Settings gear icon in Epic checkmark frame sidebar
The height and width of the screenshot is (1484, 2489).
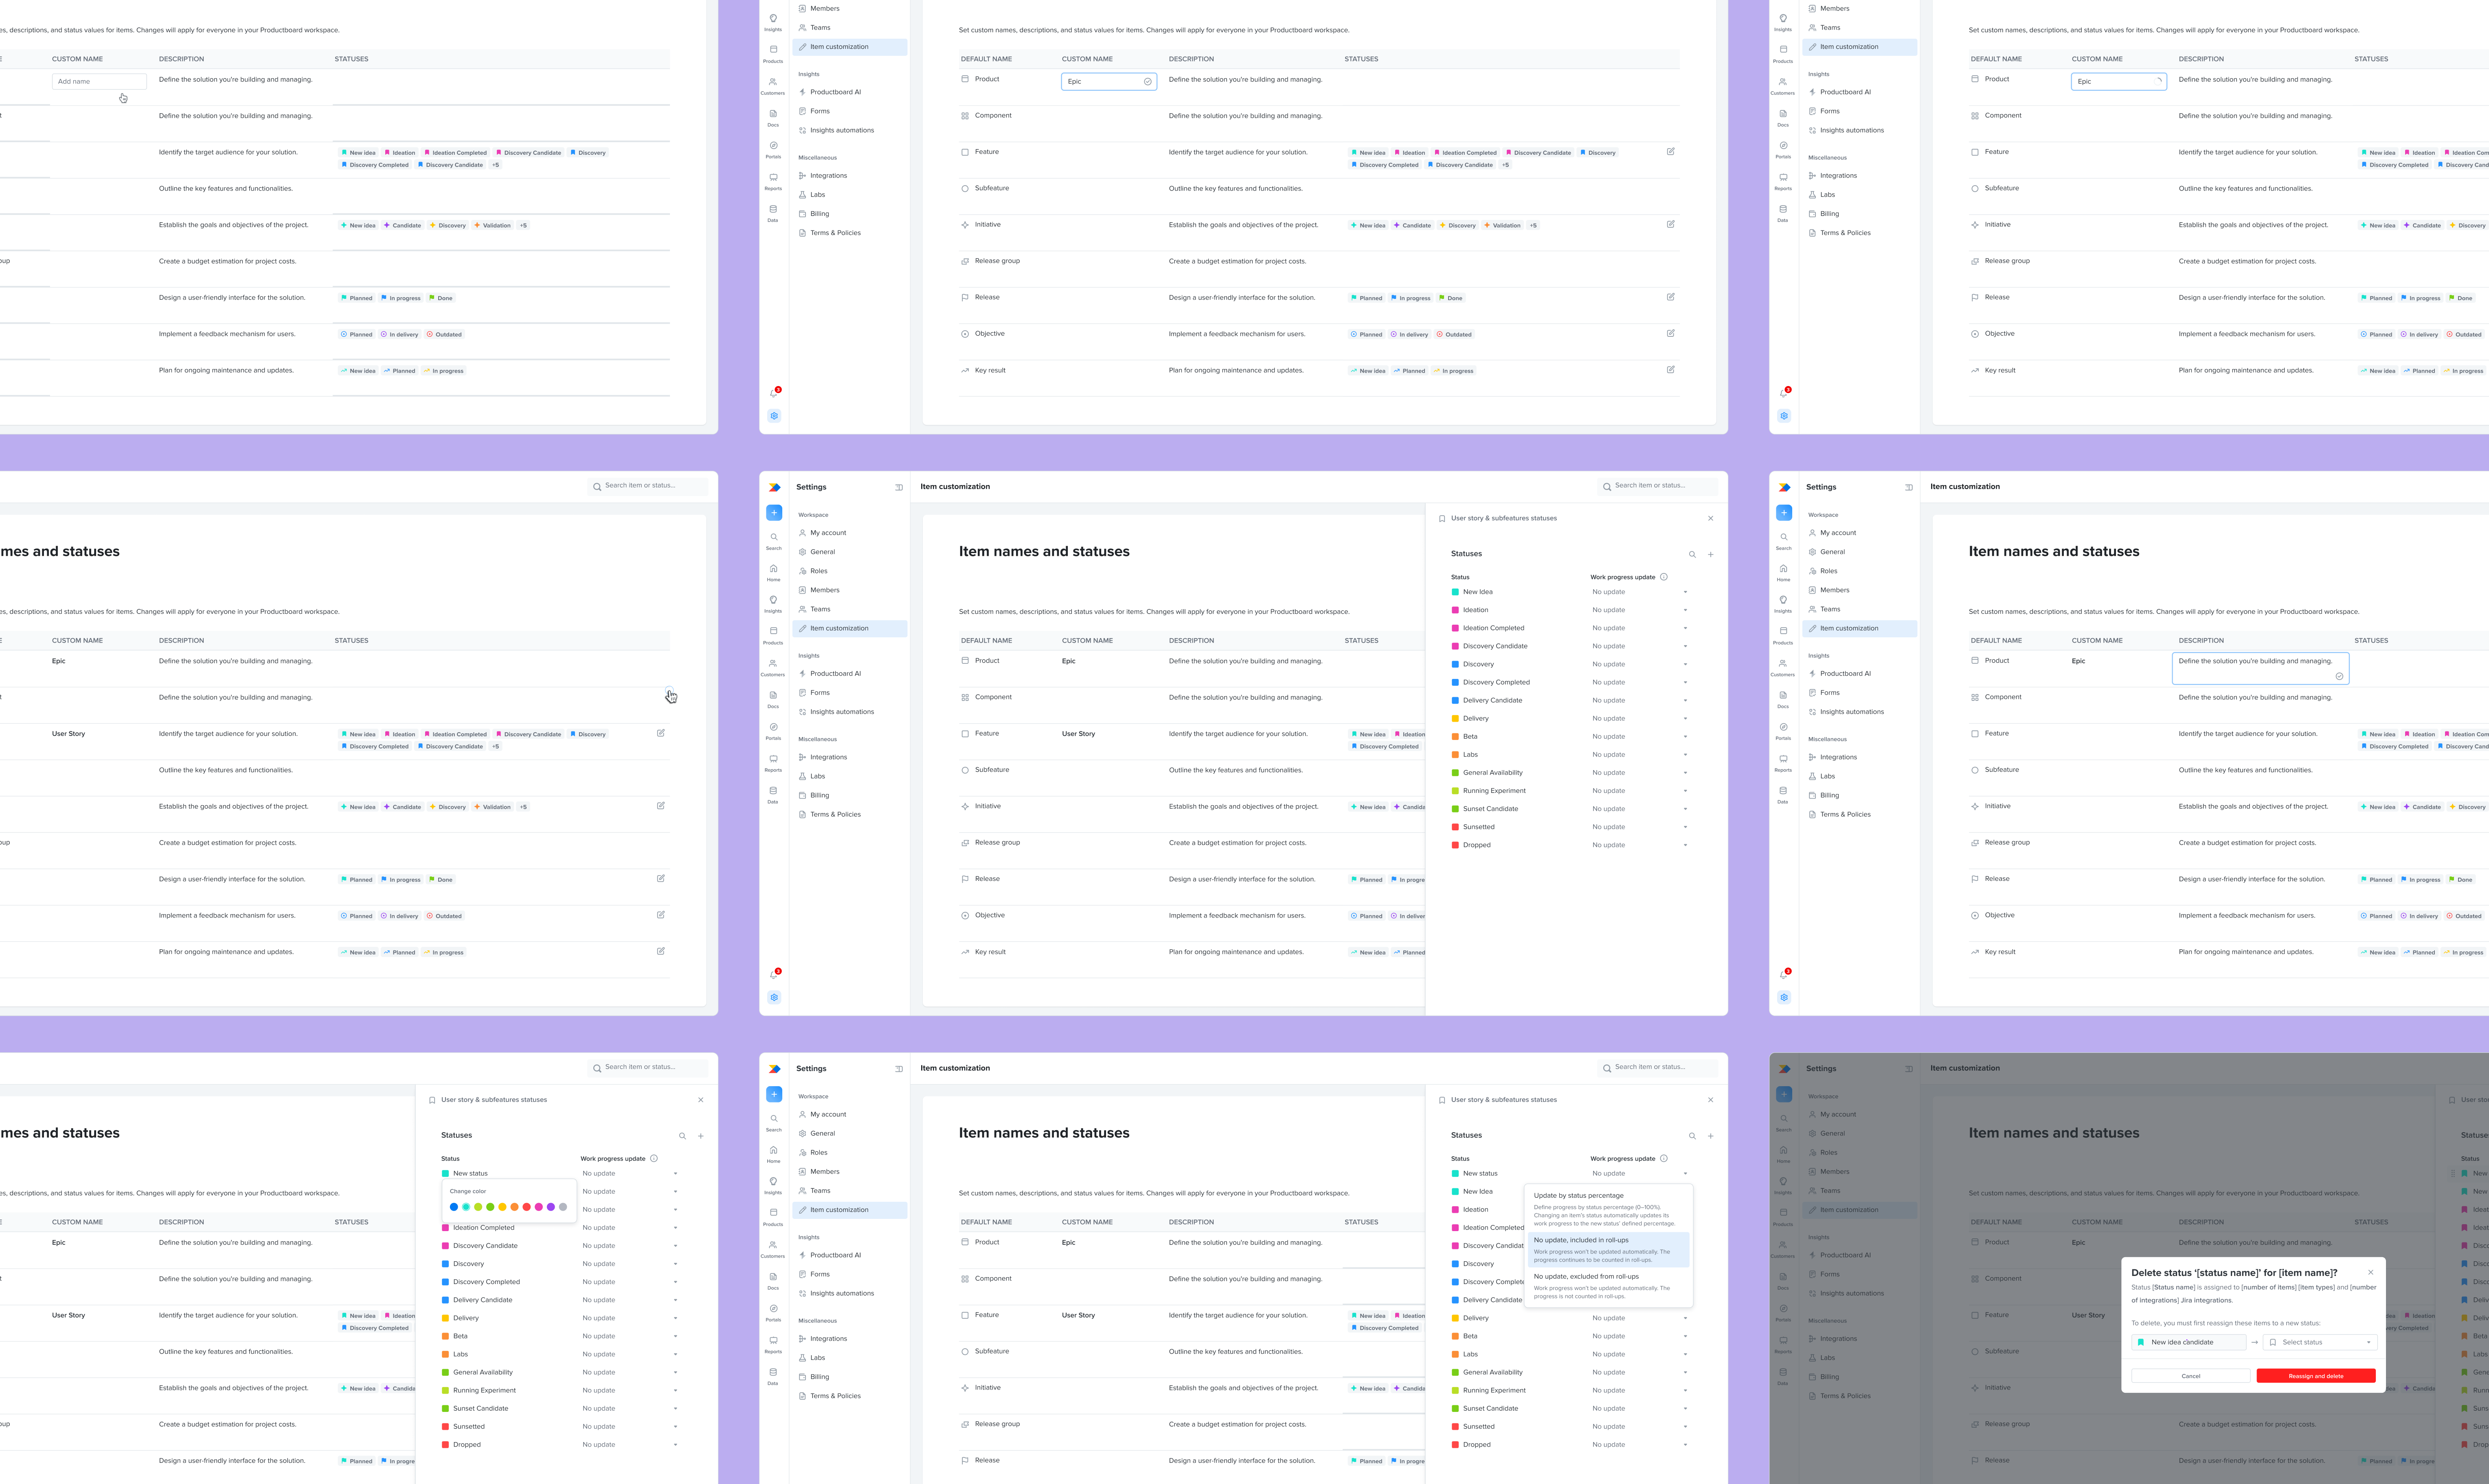pyautogui.click(x=774, y=416)
